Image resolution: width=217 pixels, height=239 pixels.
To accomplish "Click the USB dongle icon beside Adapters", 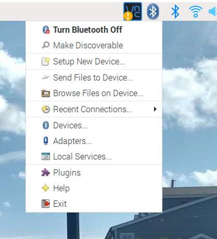I will pos(46,141).
